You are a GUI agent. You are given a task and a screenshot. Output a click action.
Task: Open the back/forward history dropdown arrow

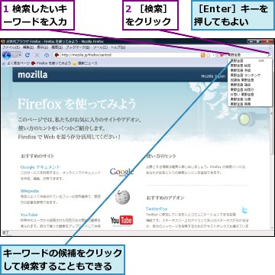pos(20,55)
